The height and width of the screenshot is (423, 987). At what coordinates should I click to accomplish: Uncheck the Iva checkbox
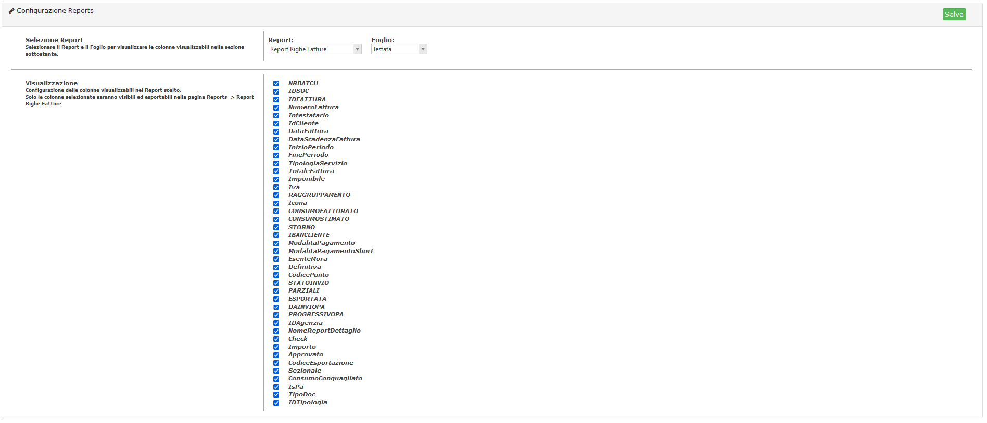pos(276,188)
